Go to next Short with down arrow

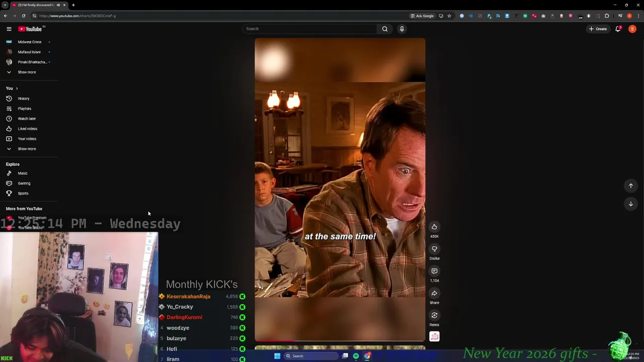coord(630,204)
